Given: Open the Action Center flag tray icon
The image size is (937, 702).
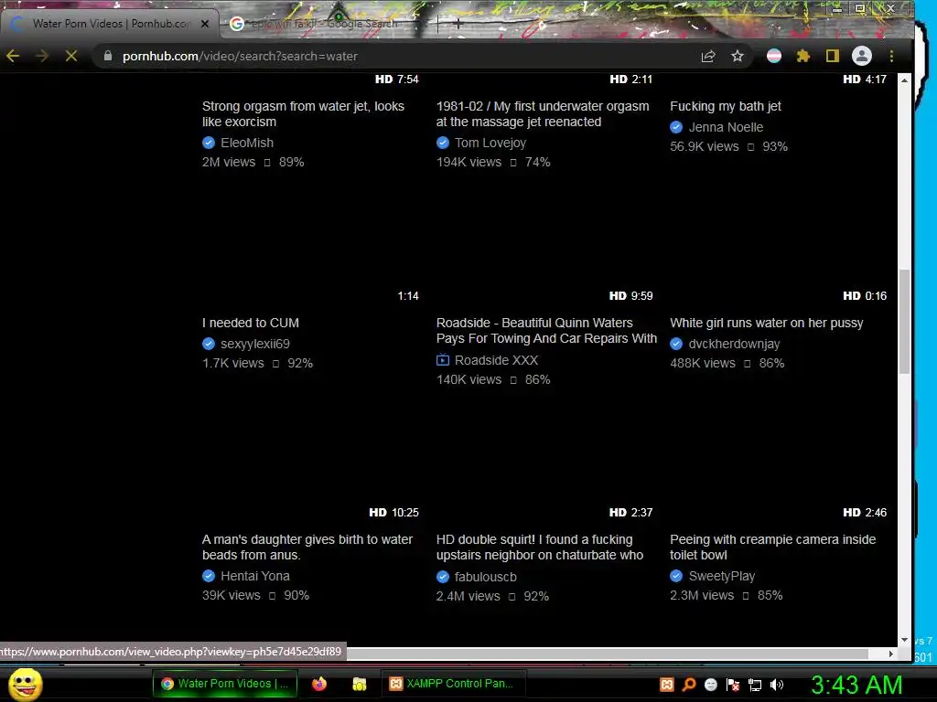Looking at the screenshot, I should click(x=733, y=685).
